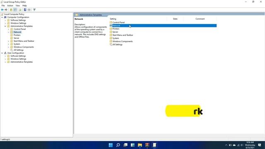Image resolution: width=265 pixels, height=149 pixels.
Task: Expand the Network tree node
Action: 8,32
